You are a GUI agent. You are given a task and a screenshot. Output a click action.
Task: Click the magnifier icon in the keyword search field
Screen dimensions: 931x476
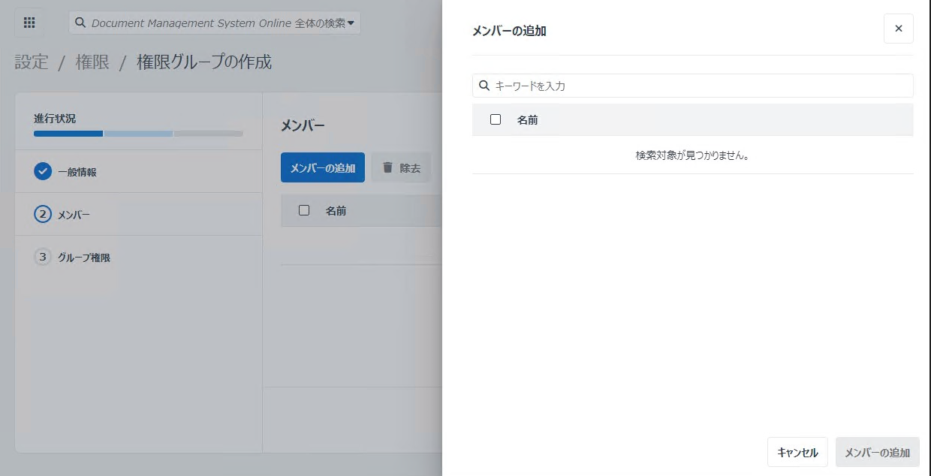[x=484, y=86]
